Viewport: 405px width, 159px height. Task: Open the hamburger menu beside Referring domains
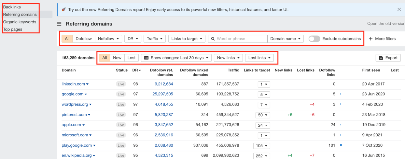point(59,24)
